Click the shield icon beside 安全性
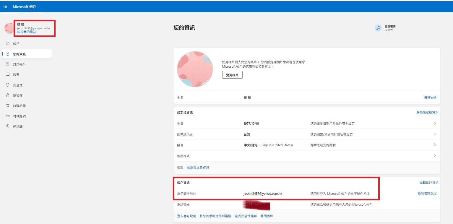 click(8, 85)
